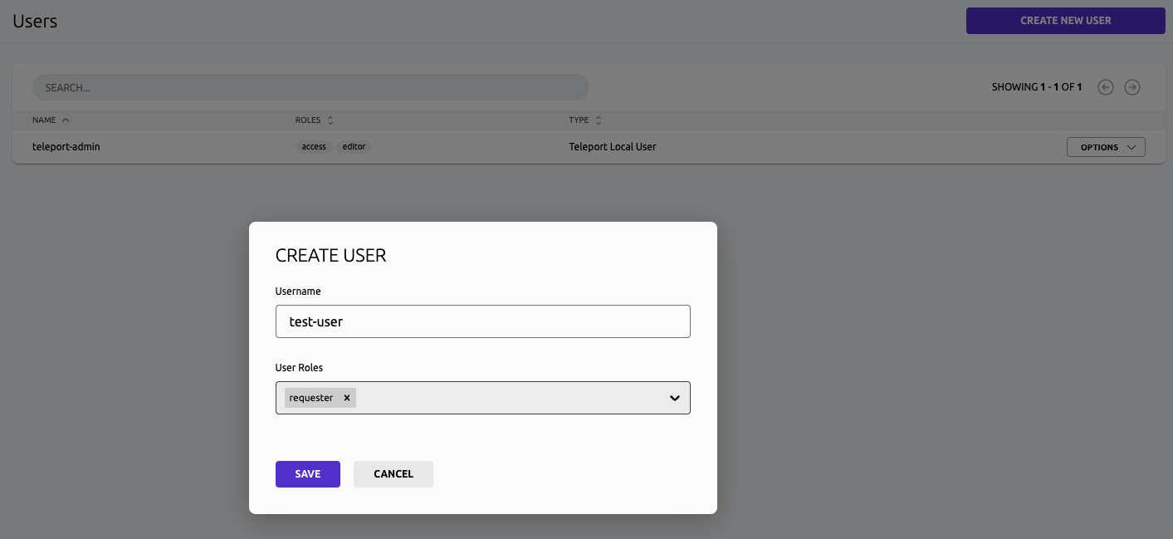Click the previous page arrow icon
The image size is (1173, 539).
click(1105, 86)
